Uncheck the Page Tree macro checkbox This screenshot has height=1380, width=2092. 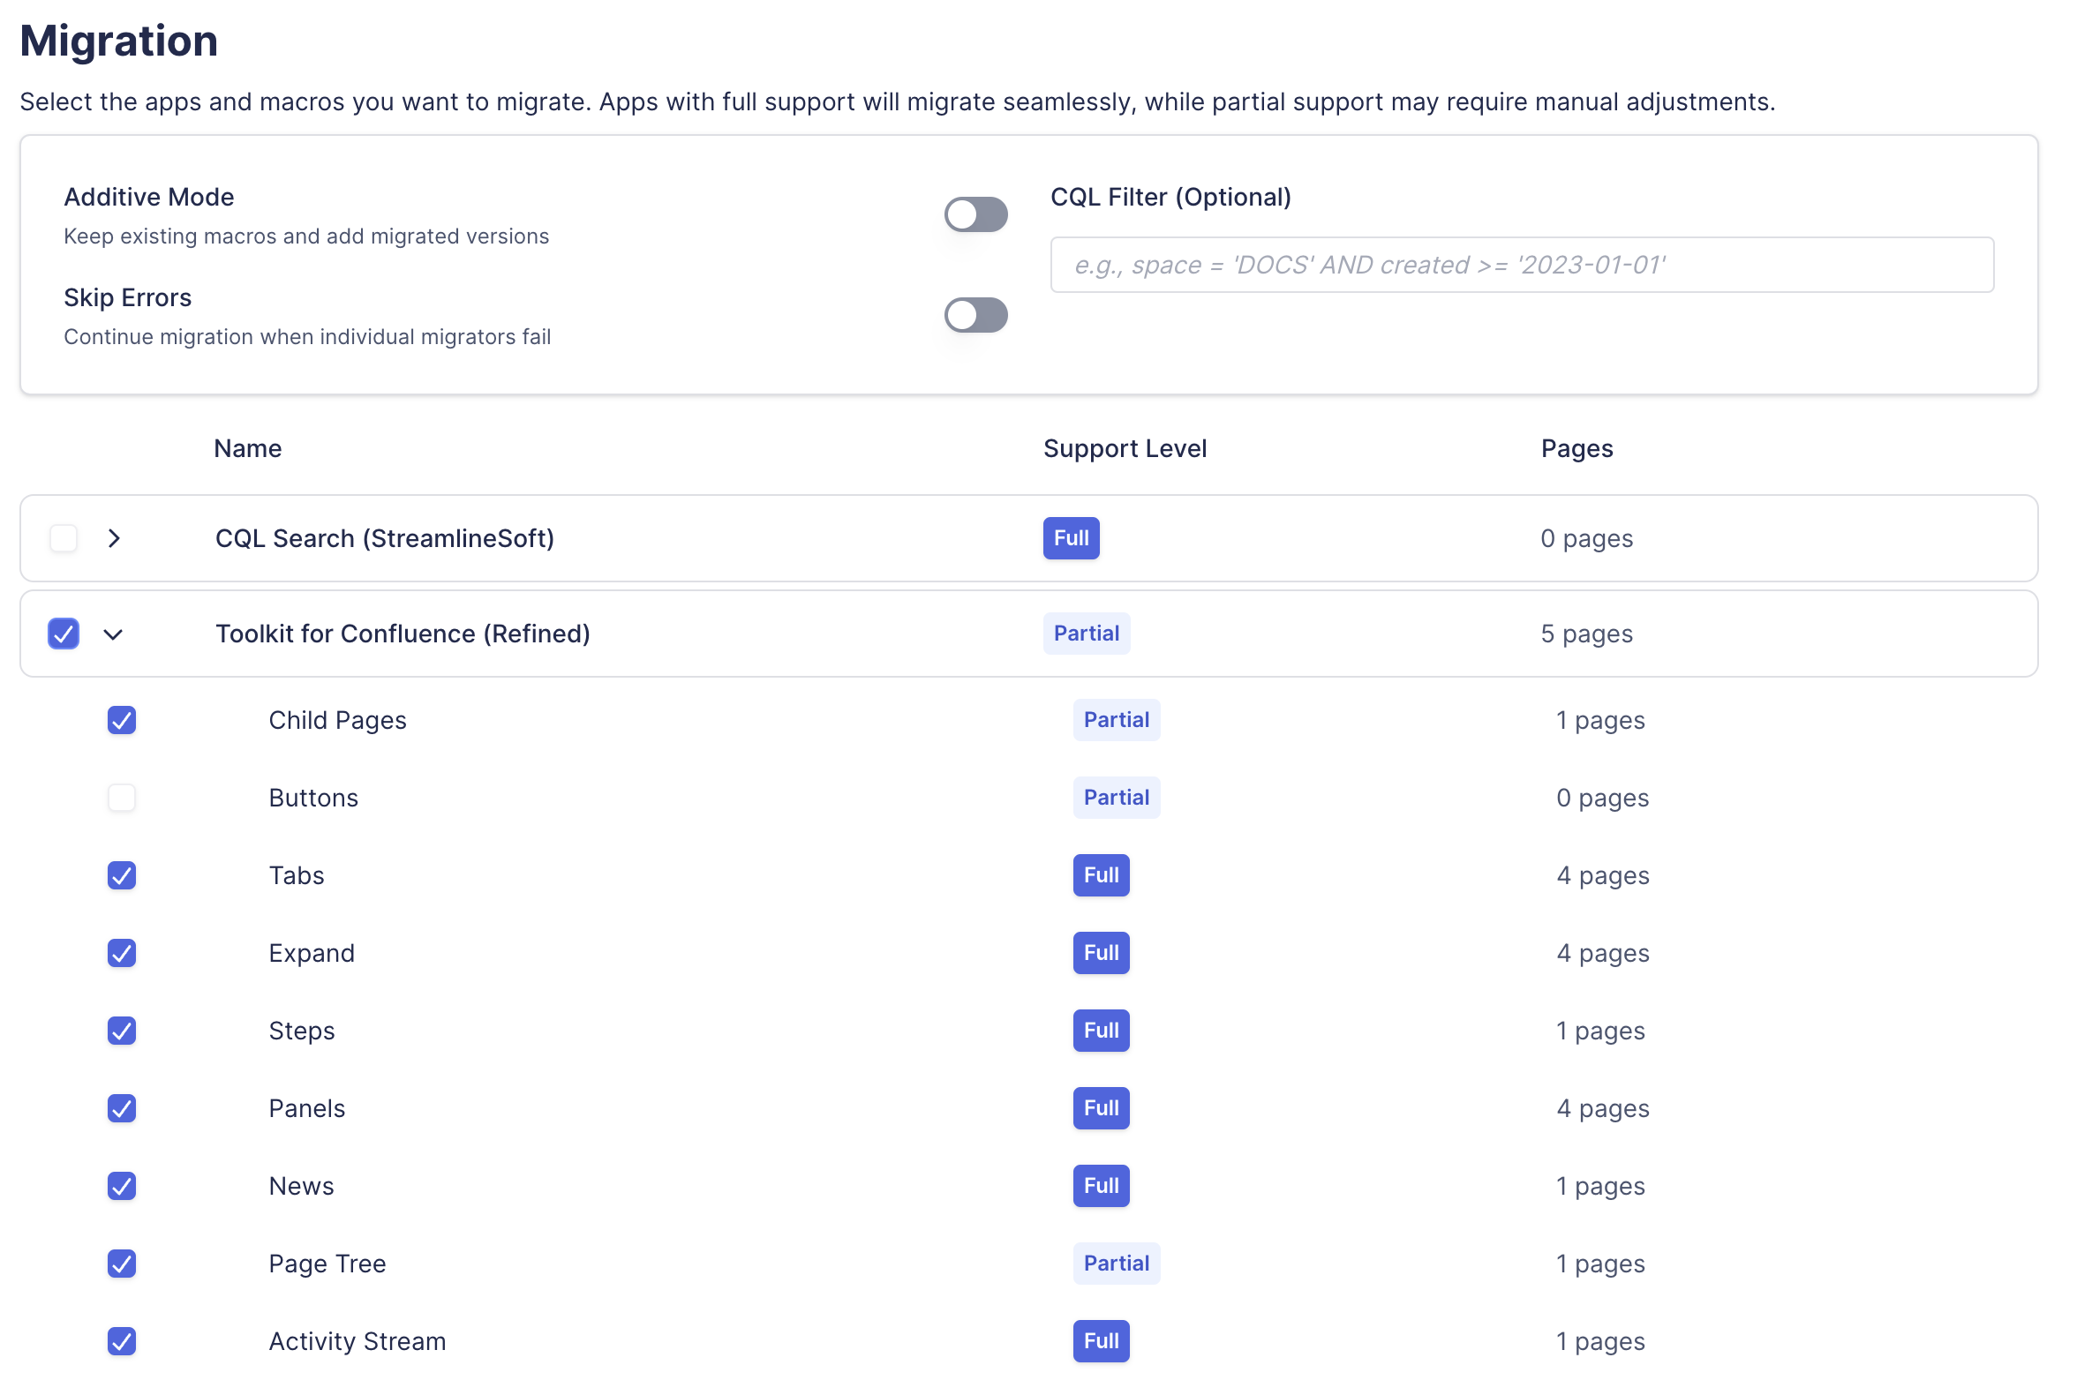pyautogui.click(x=122, y=1264)
